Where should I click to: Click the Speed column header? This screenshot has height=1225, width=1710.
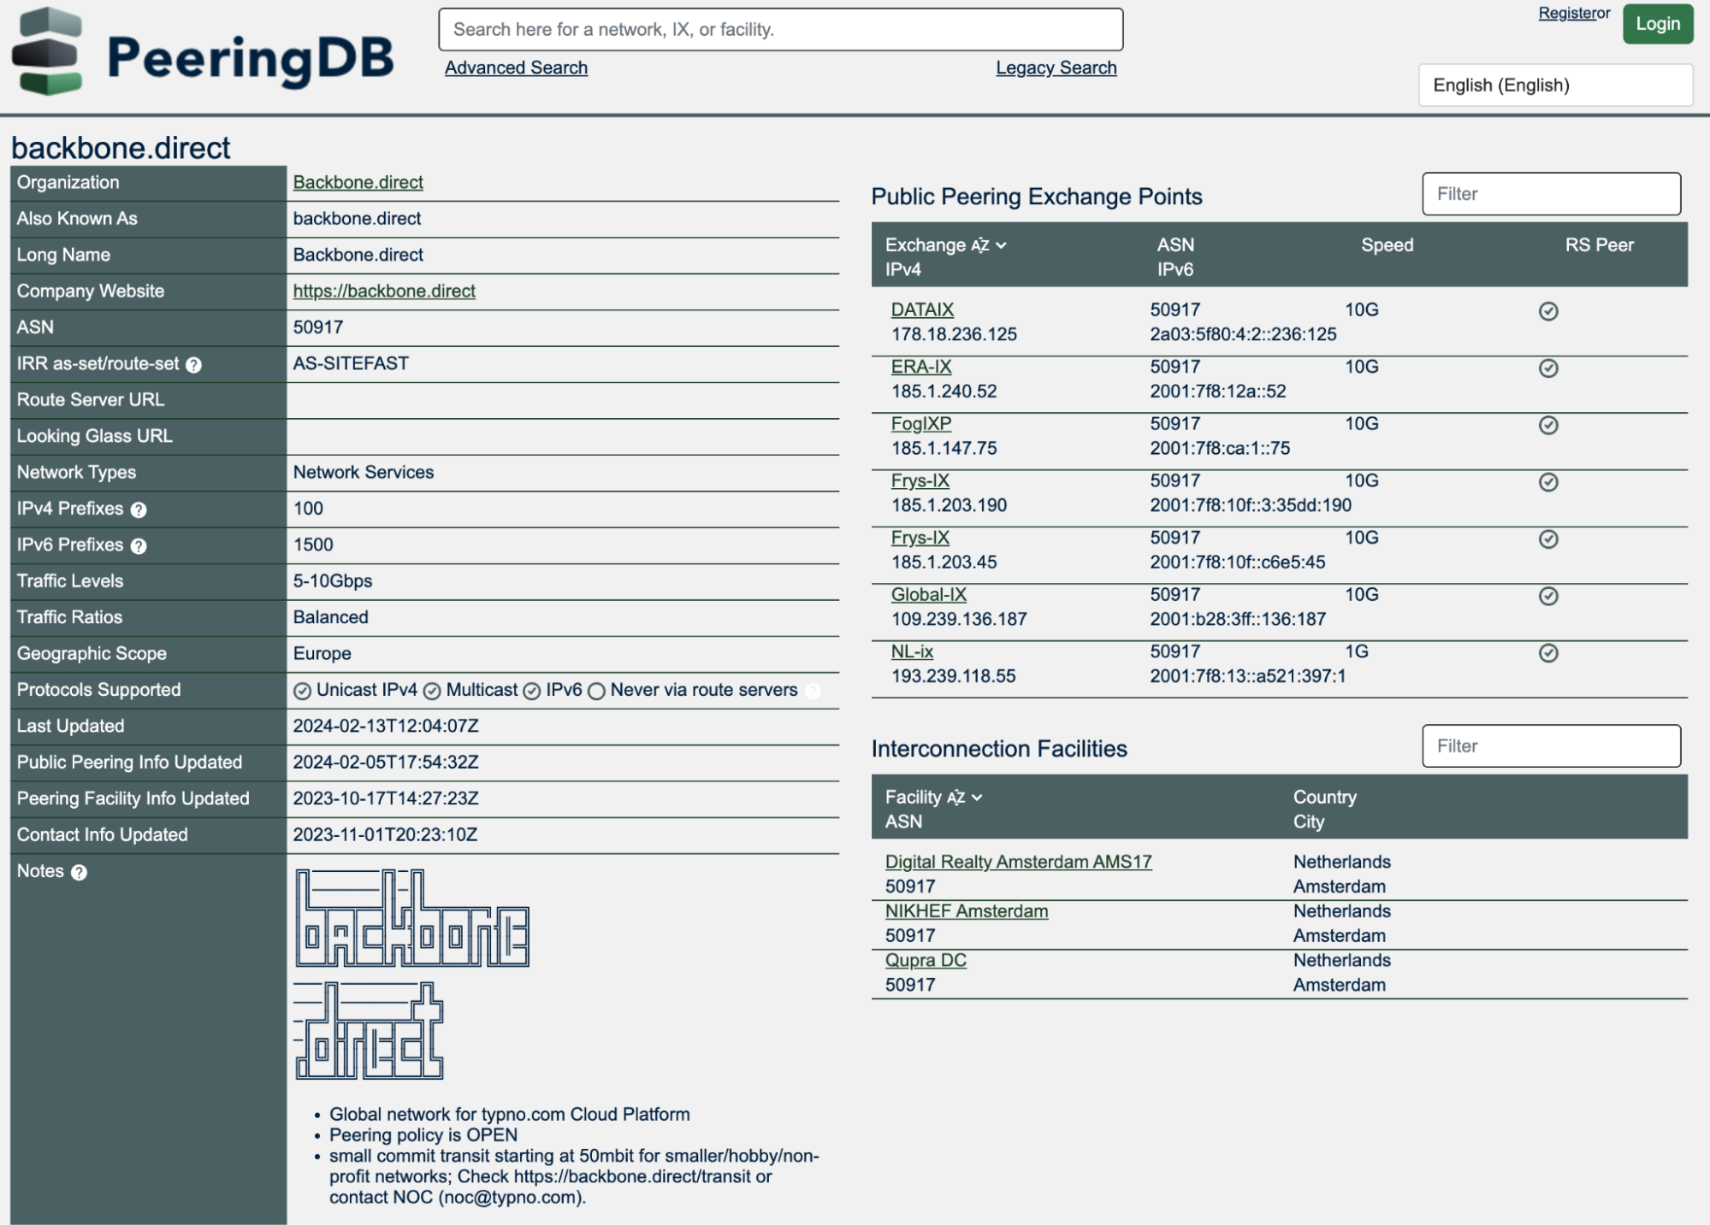point(1387,244)
